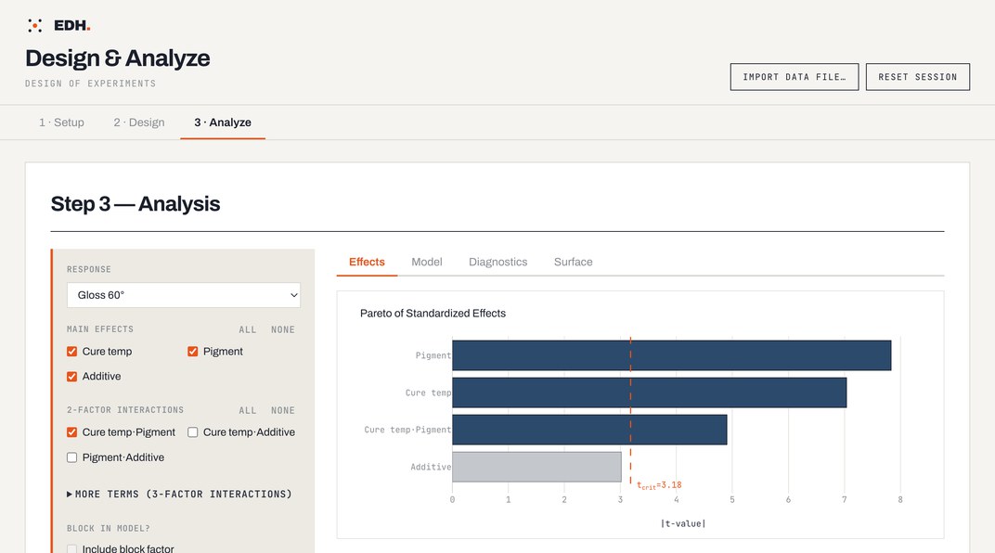This screenshot has width=995, height=553.
Task: Select NONE for main effects
Action: pyautogui.click(x=283, y=329)
